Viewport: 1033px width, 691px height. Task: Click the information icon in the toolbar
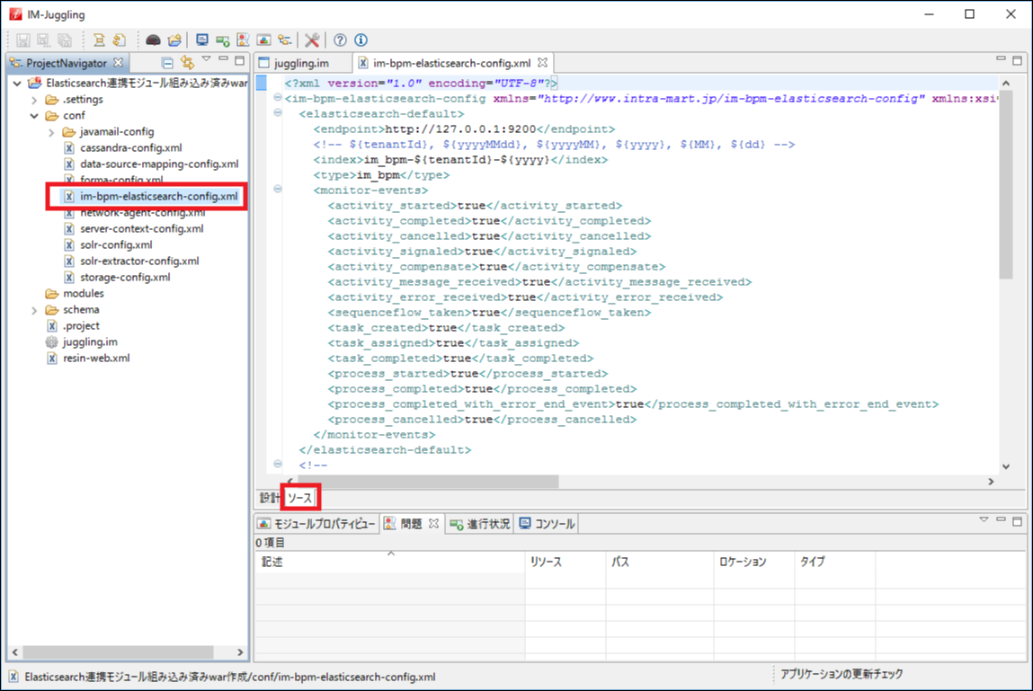tap(361, 40)
